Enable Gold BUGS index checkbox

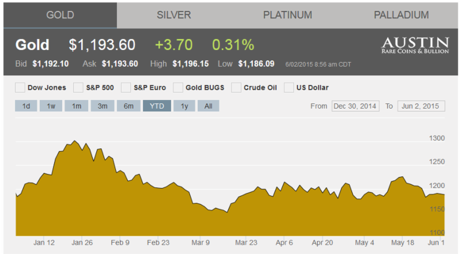click(178, 88)
